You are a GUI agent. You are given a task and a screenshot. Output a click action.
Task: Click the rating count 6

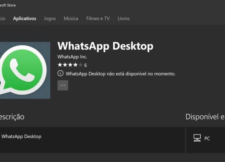point(85,65)
